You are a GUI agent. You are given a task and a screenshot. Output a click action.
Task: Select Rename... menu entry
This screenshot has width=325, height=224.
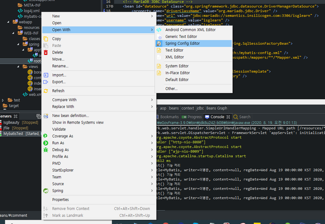99,66
